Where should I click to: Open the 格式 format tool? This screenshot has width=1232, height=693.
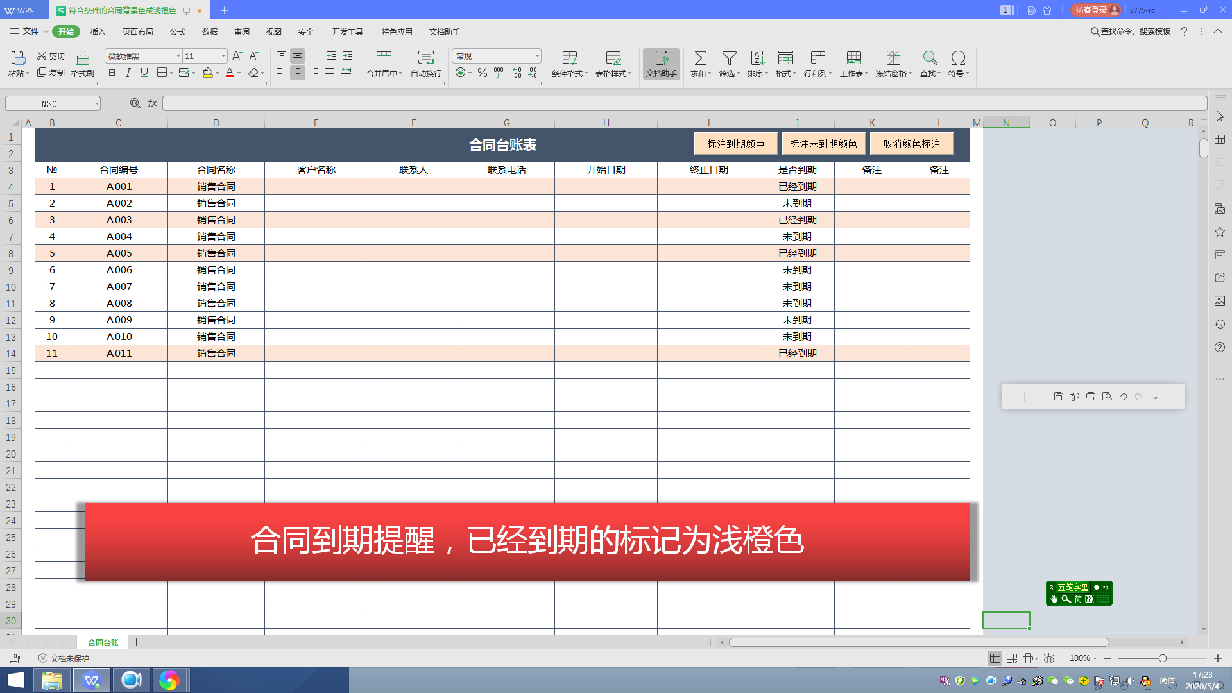785,64
